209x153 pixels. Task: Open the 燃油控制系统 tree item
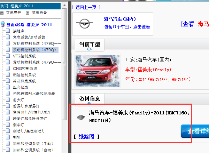24,75
